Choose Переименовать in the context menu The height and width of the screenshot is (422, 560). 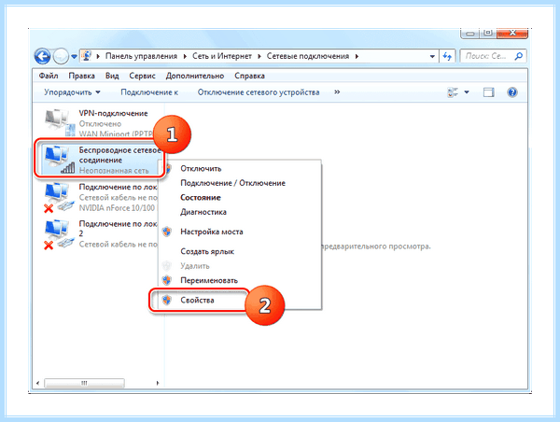click(209, 280)
